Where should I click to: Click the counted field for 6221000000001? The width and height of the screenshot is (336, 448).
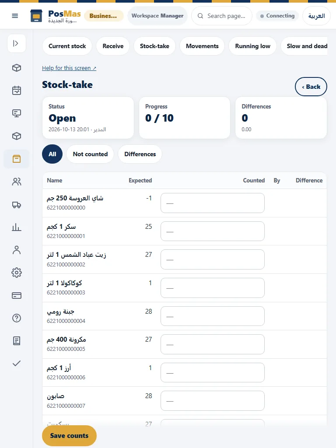[x=213, y=231]
